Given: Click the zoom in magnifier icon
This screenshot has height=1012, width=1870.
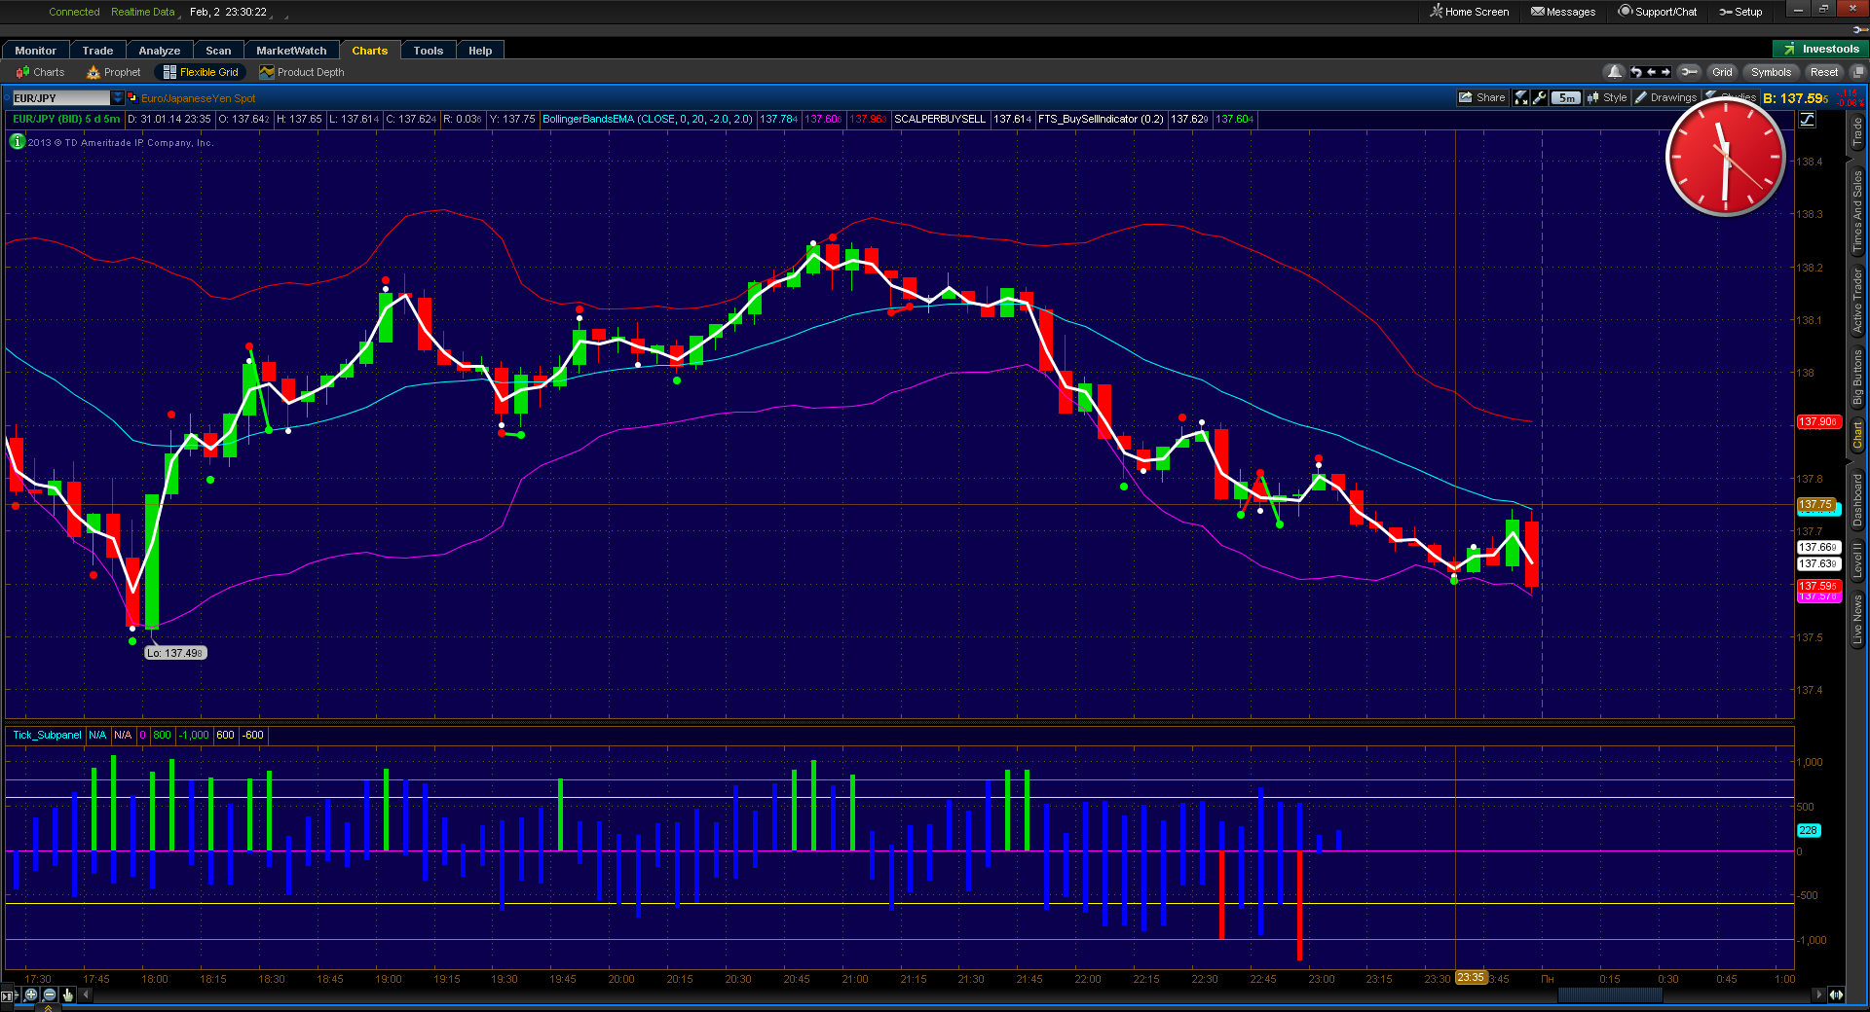Looking at the screenshot, I should (x=31, y=994).
